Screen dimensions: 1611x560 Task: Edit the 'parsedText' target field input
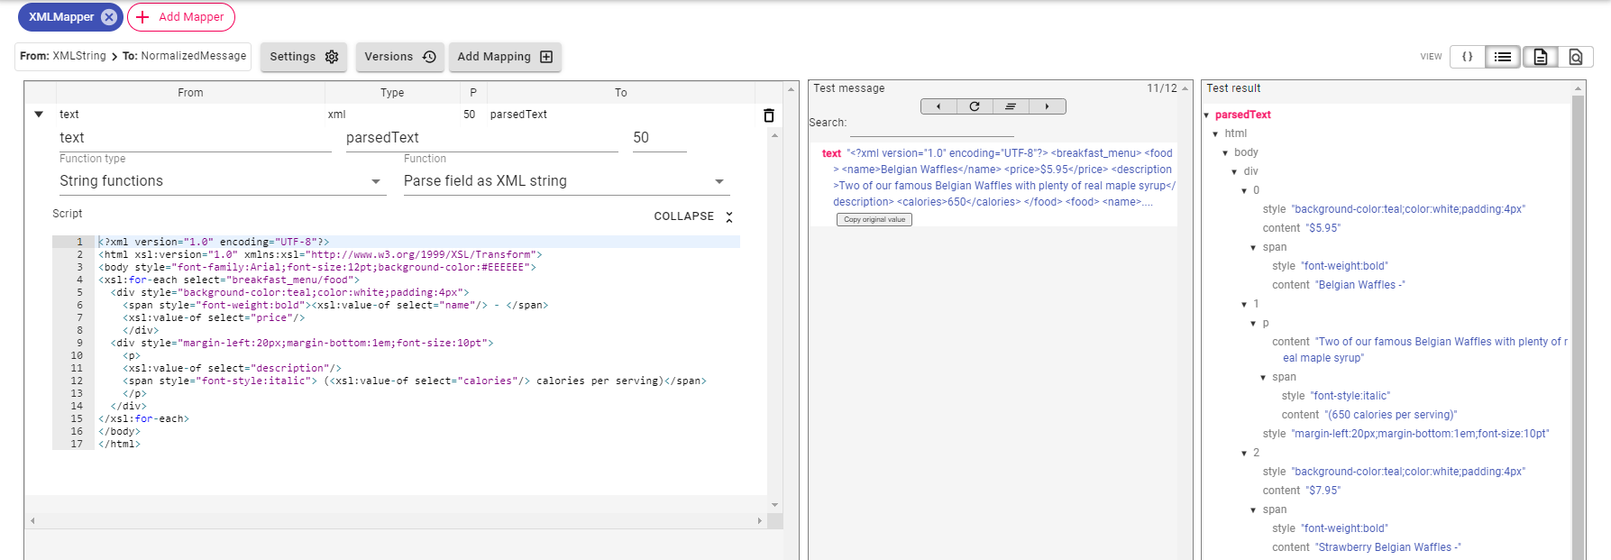coord(482,138)
